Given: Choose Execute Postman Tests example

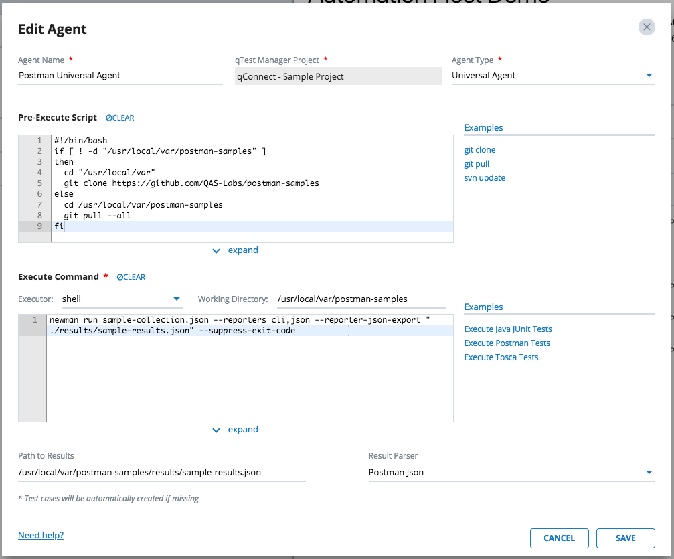Looking at the screenshot, I should 507,343.
